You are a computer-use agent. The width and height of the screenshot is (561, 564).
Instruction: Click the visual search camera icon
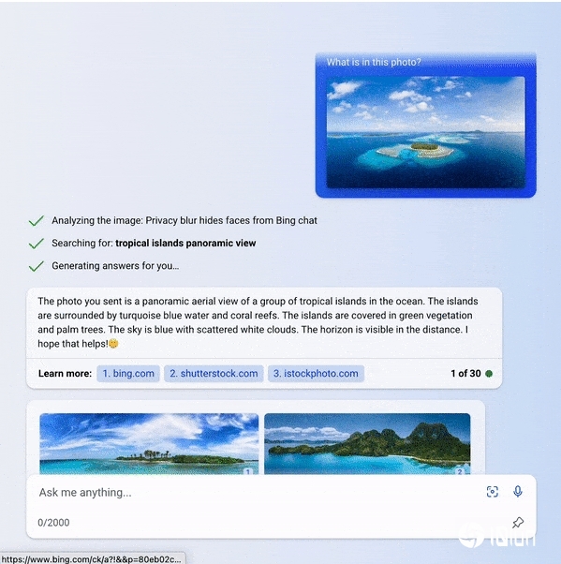pyautogui.click(x=492, y=491)
